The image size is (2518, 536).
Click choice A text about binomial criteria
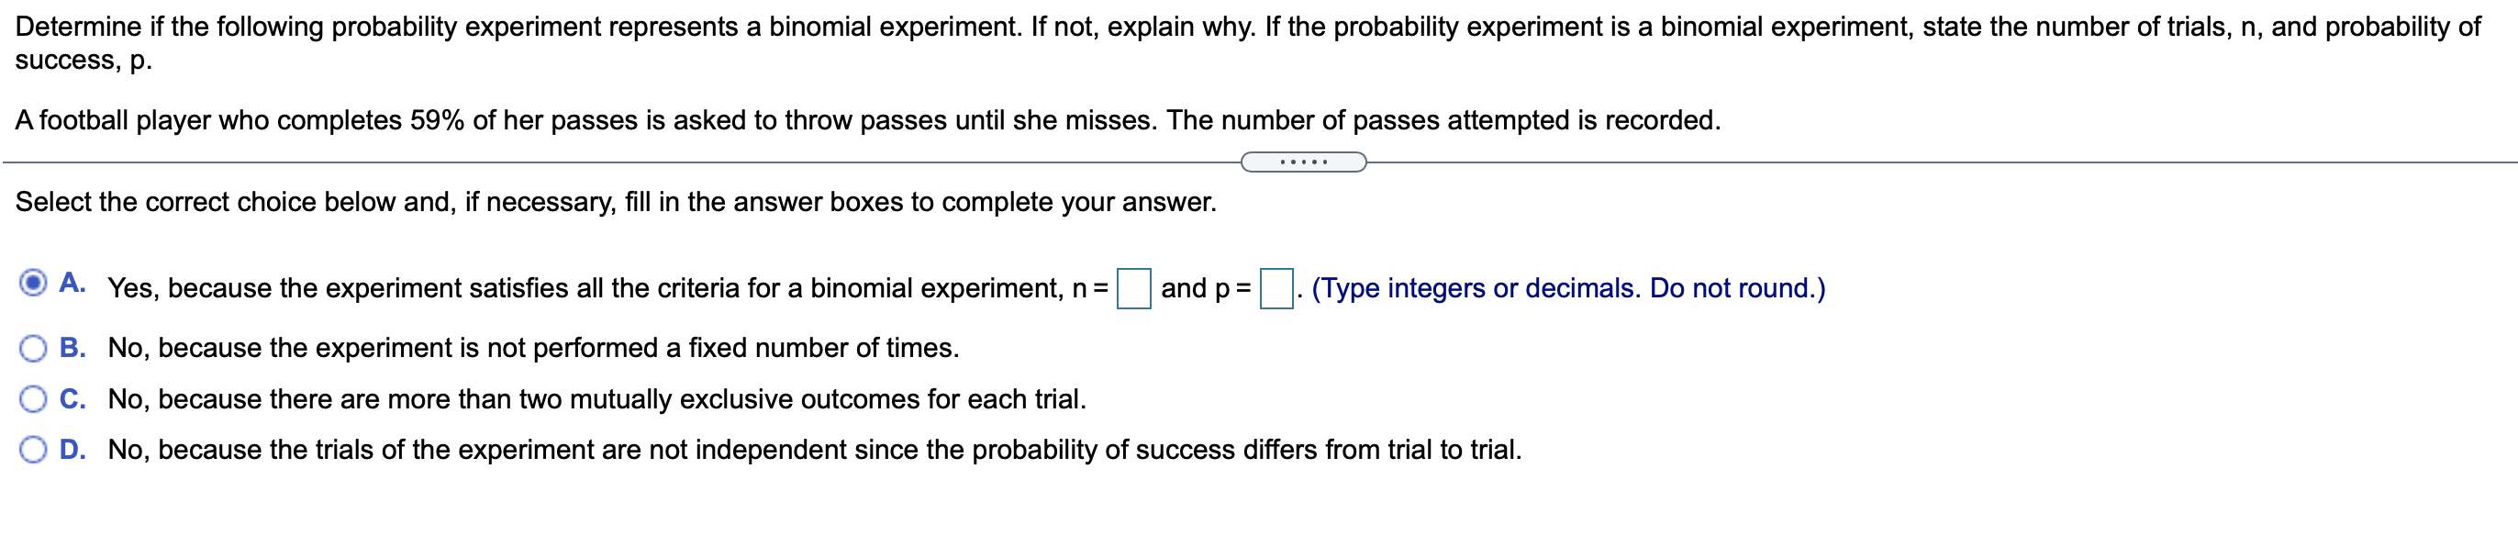tap(586, 286)
